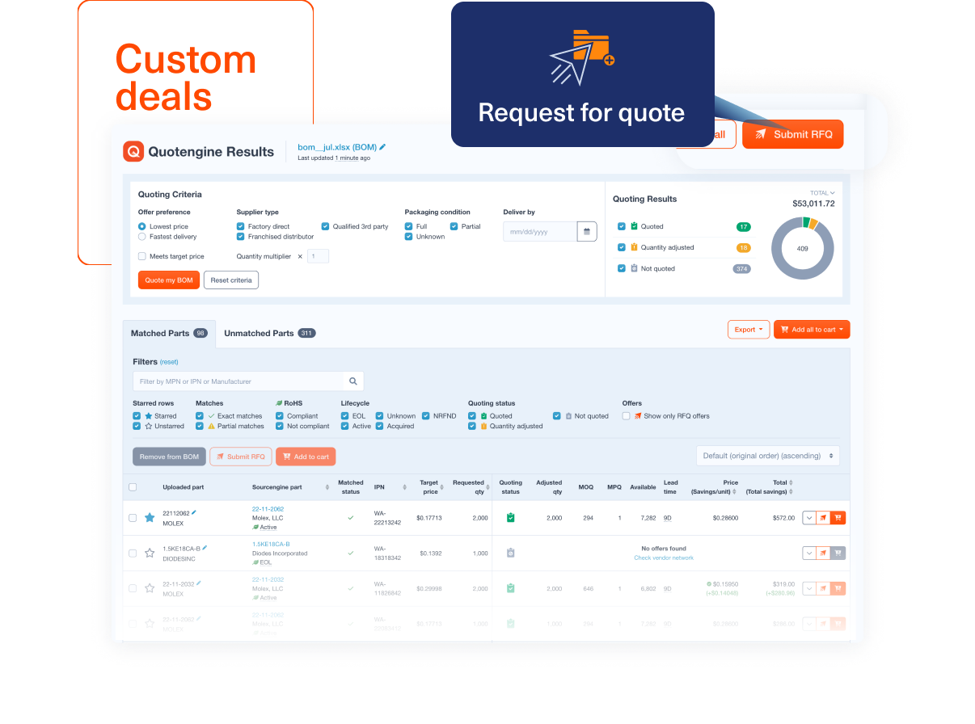Add 22-11-2032 row to cart icon
The height and width of the screenshot is (724, 975).
point(838,588)
